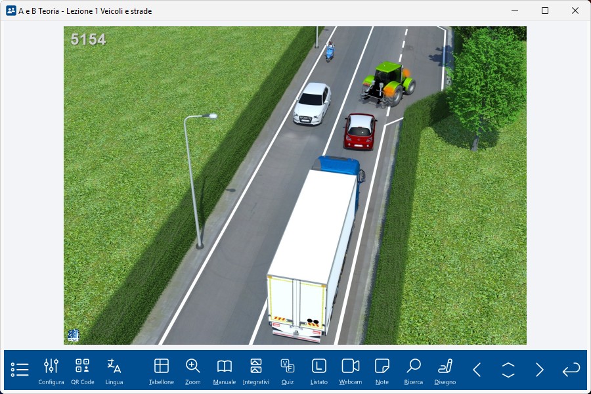Go to the previous slide arrow
The height and width of the screenshot is (394, 591).
[477, 370]
